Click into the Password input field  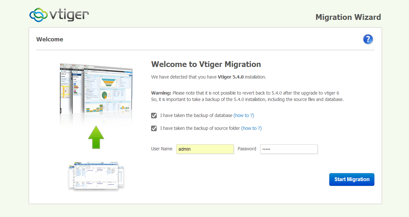click(289, 149)
